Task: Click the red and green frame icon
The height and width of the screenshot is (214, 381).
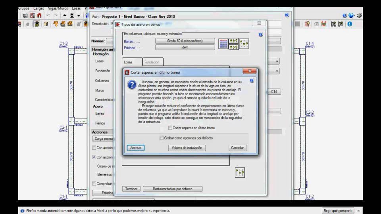Action: (324, 24)
